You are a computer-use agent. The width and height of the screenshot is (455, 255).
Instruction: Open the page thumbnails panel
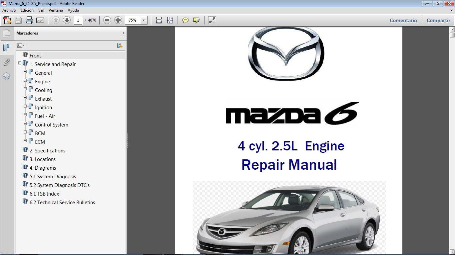point(7,33)
